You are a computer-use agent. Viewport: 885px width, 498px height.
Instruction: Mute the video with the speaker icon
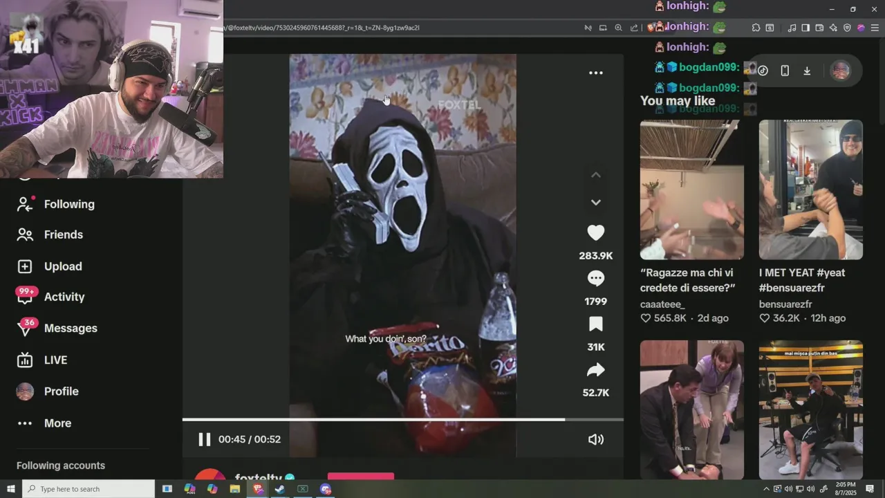coord(595,439)
